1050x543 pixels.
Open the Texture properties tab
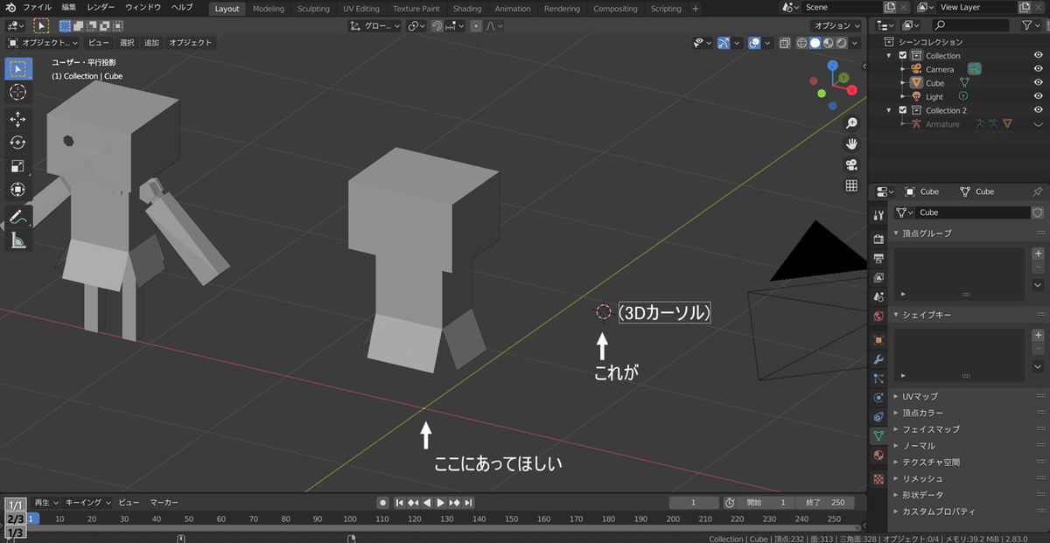click(x=878, y=479)
